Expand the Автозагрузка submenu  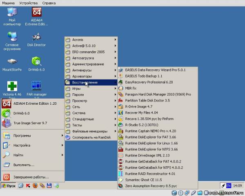point(91,58)
